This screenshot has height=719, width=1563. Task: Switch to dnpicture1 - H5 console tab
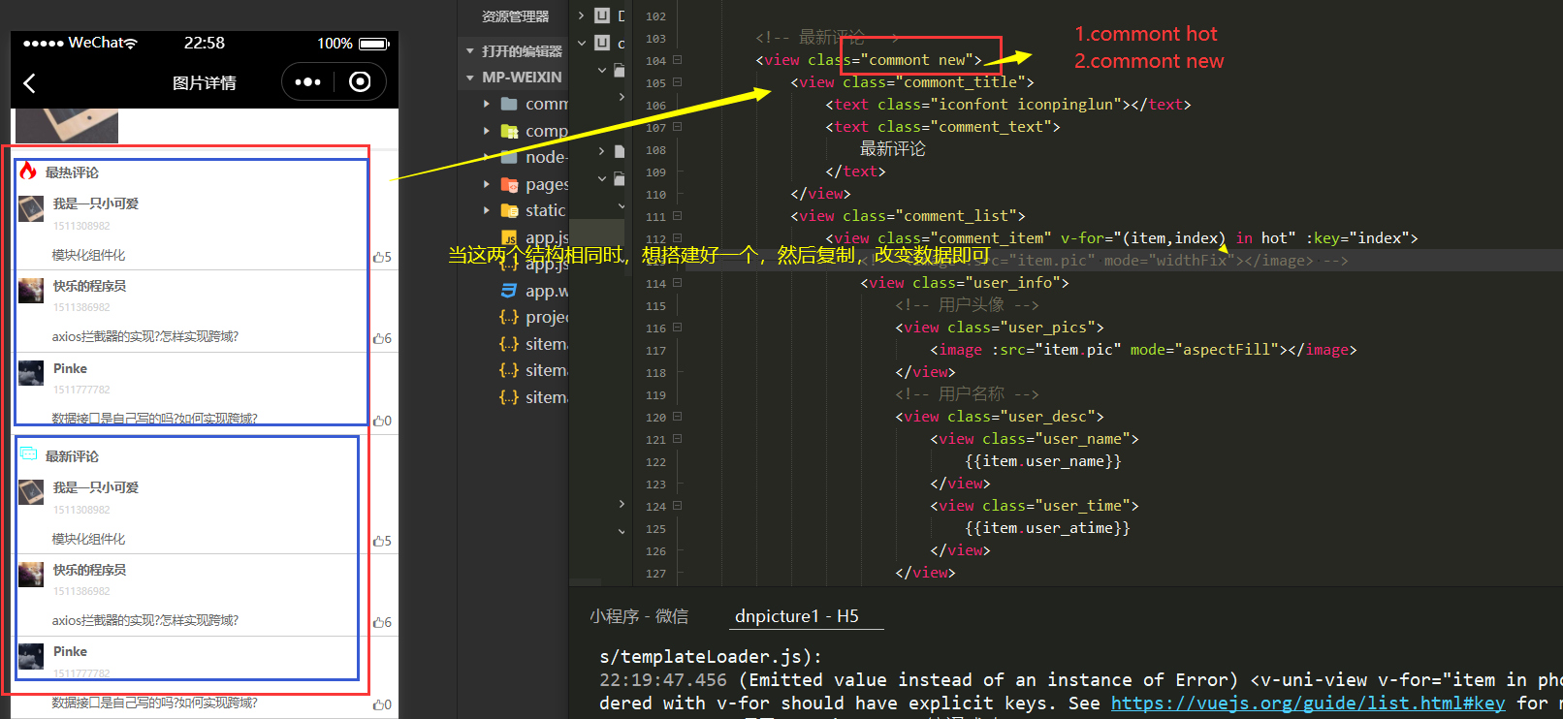797,616
